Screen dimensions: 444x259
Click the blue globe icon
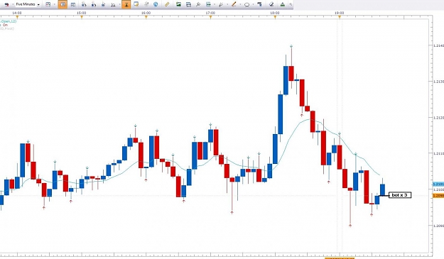[156, 4]
